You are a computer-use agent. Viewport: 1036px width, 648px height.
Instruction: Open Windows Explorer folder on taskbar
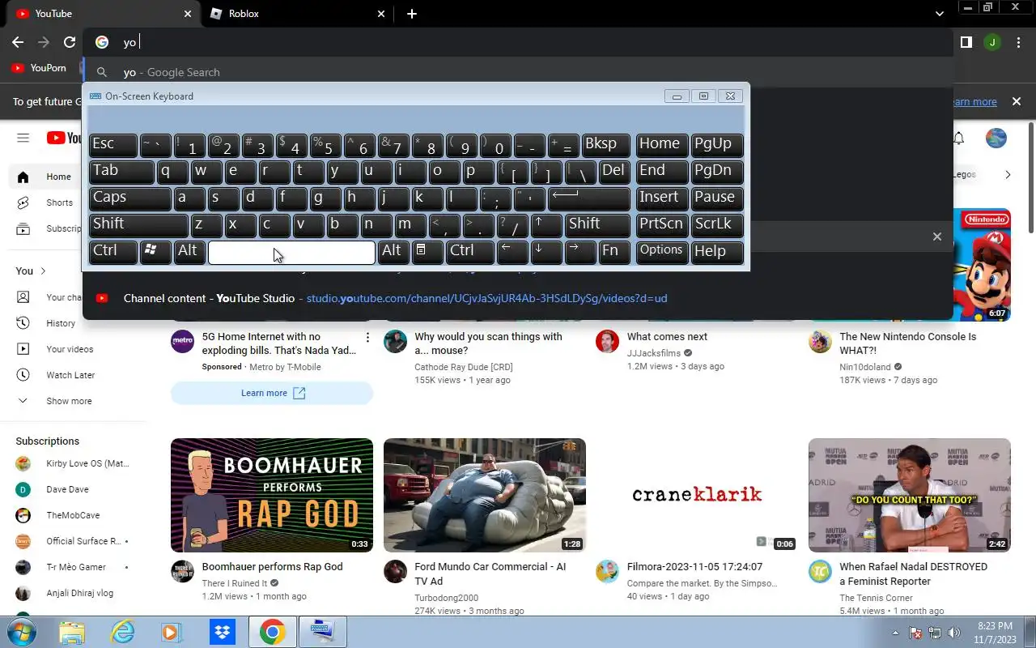coord(72,632)
